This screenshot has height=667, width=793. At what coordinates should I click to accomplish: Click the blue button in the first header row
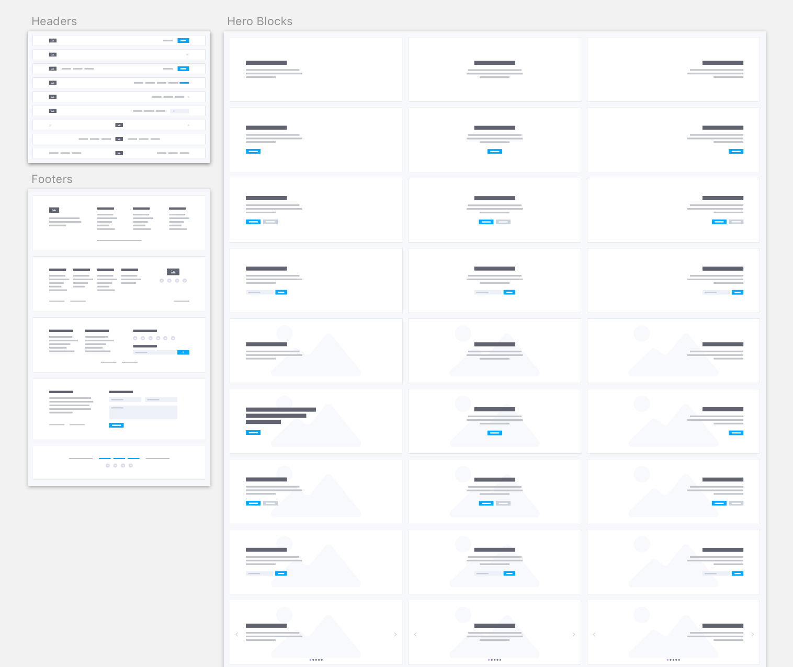[x=183, y=40]
